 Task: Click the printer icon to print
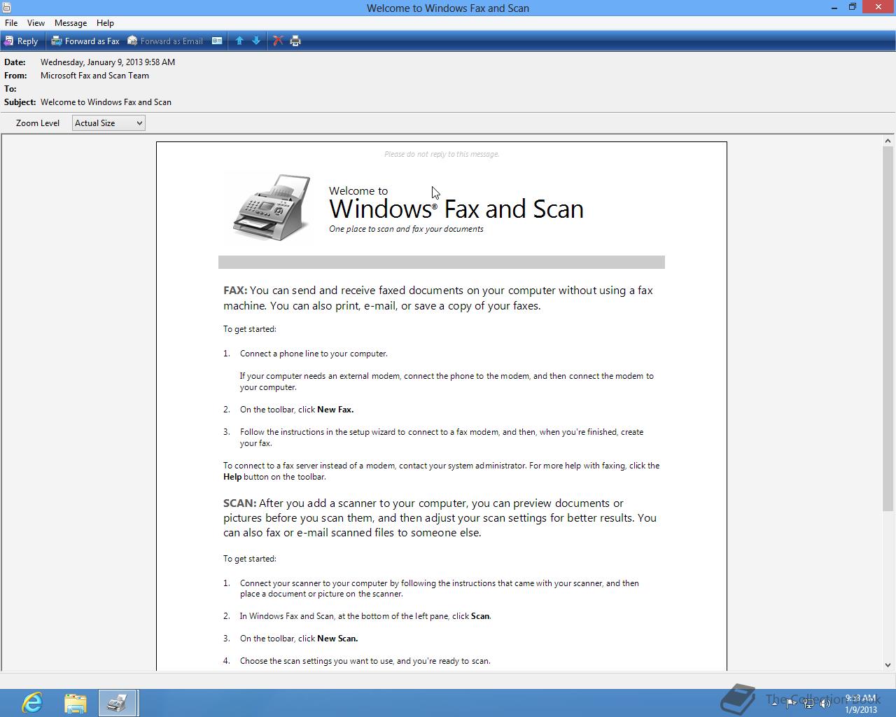[x=295, y=41]
